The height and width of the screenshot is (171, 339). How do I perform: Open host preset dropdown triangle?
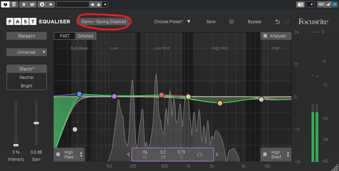105,4
